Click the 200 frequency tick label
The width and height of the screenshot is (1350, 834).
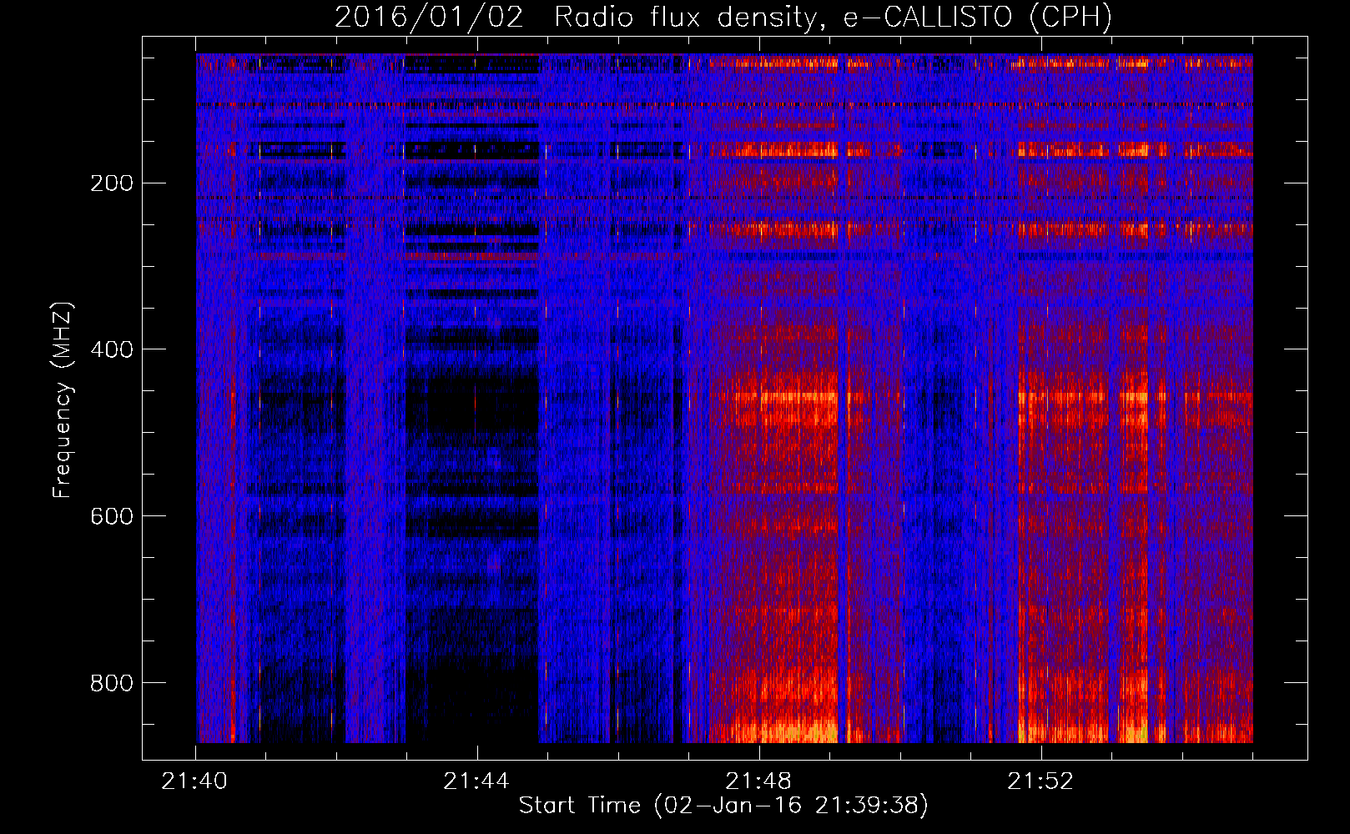click(x=112, y=183)
